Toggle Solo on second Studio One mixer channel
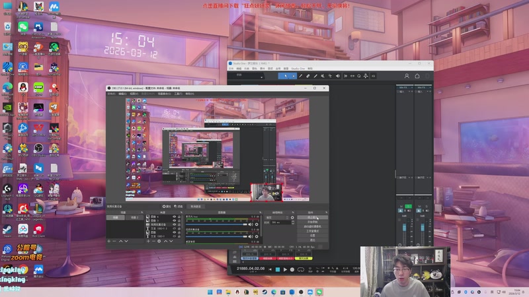The image size is (529, 297). (x=427, y=207)
